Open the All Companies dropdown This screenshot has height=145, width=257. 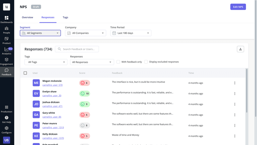85,33
